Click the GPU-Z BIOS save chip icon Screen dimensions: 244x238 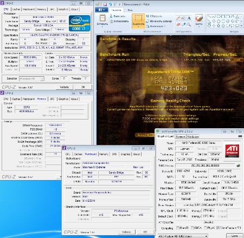(x=239, y=166)
